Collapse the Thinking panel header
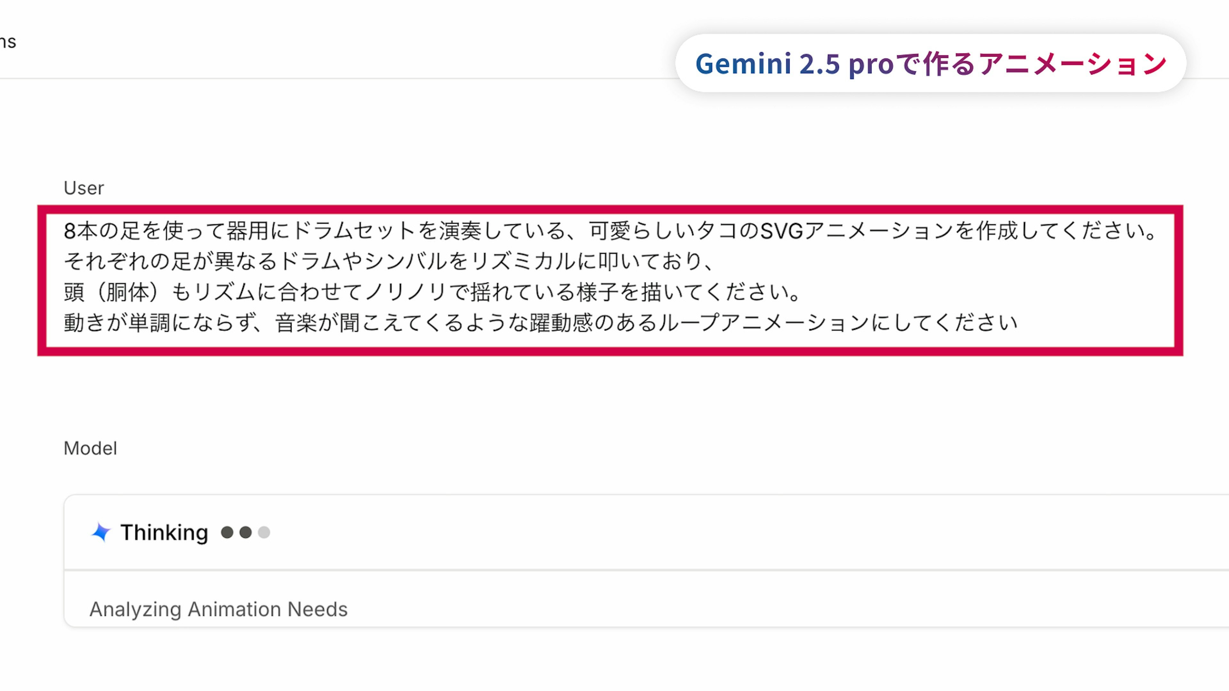The height and width of the screenshot is (691, 1229). 620,532
